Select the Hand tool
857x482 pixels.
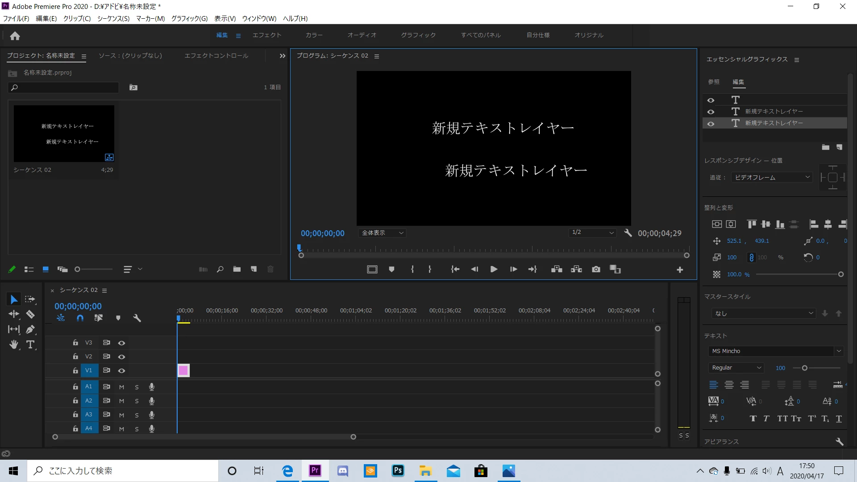(x=14, y=345)
